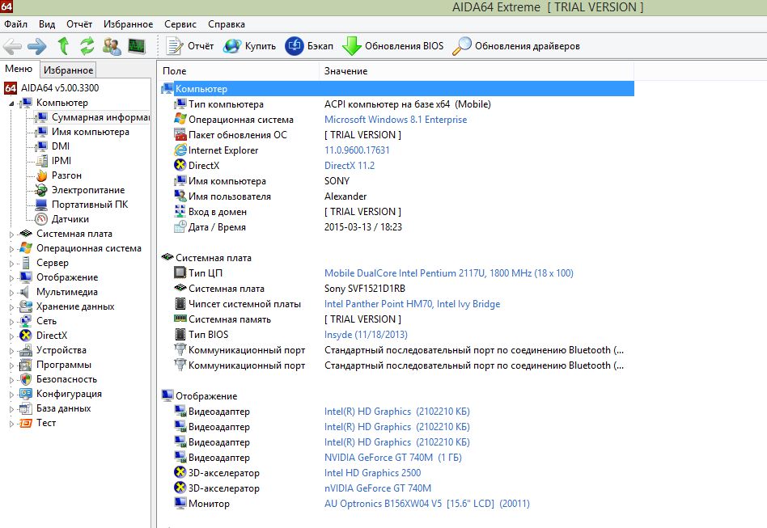767x528 pixels.
Task: Open the Справка menu
Action: tap(227, 24)
